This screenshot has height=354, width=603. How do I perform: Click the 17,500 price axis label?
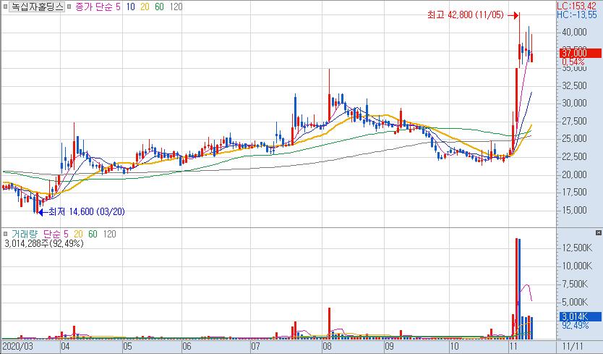point(575,192)
